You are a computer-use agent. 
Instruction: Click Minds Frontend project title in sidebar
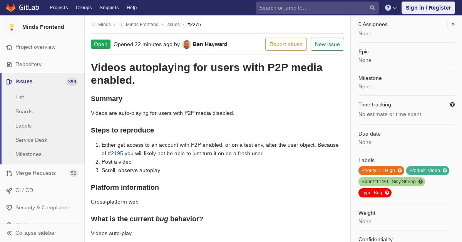pos(43,27)
